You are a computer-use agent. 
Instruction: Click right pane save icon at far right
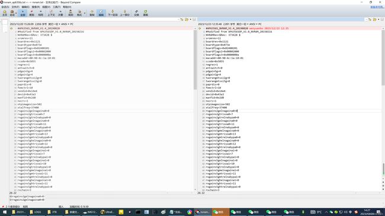(x=382, y=19)
